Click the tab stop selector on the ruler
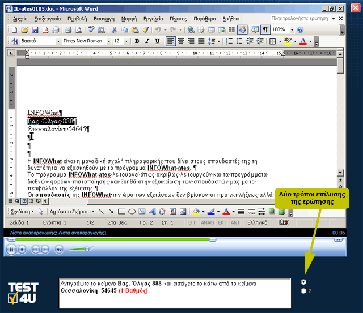The image size is (363, 313). click(11, 53)
